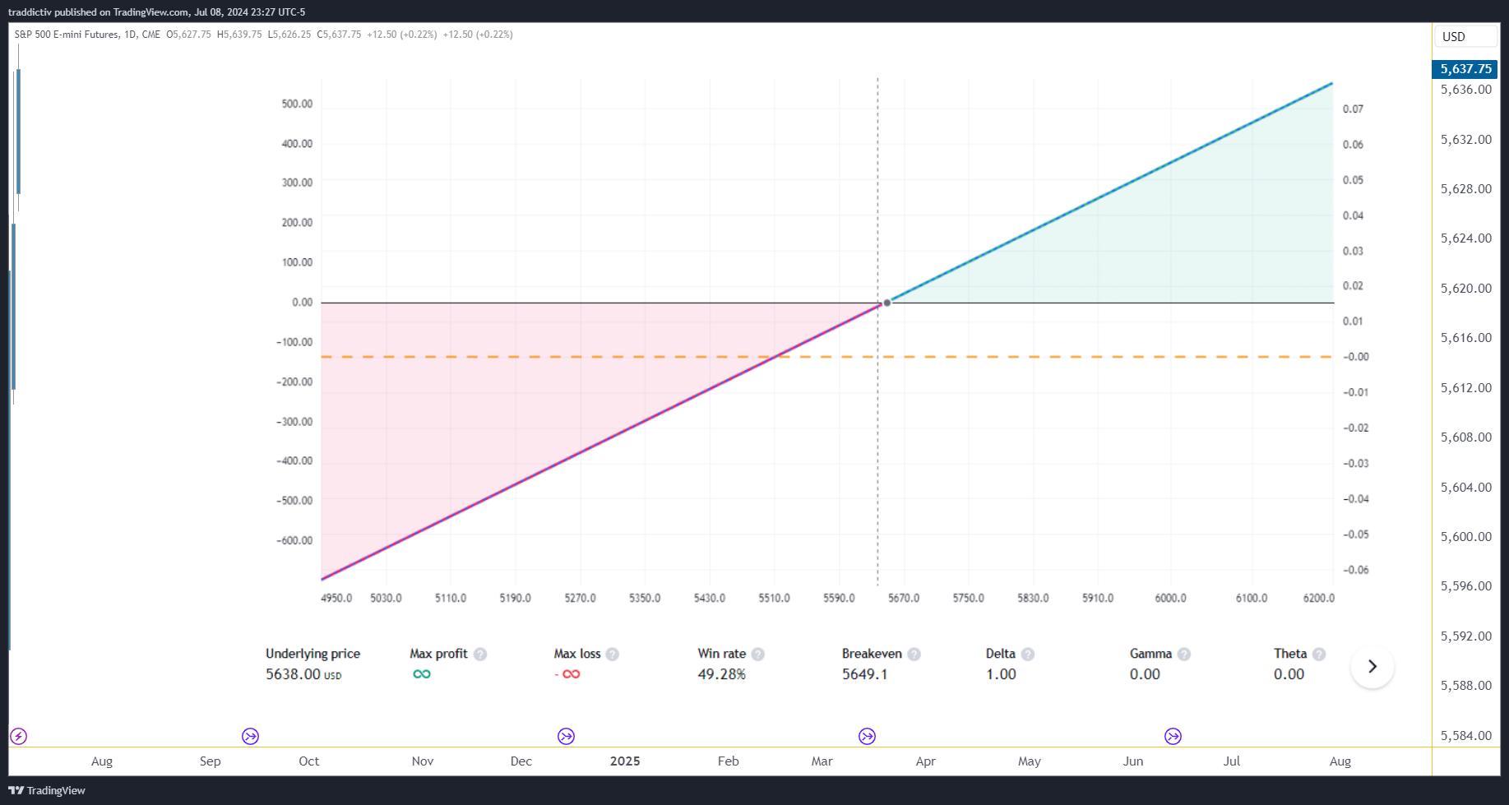The height and width of the screenshot is (805, 1509).
Task: Click the contract marker near Oct
Action: [x=251, y=736]
